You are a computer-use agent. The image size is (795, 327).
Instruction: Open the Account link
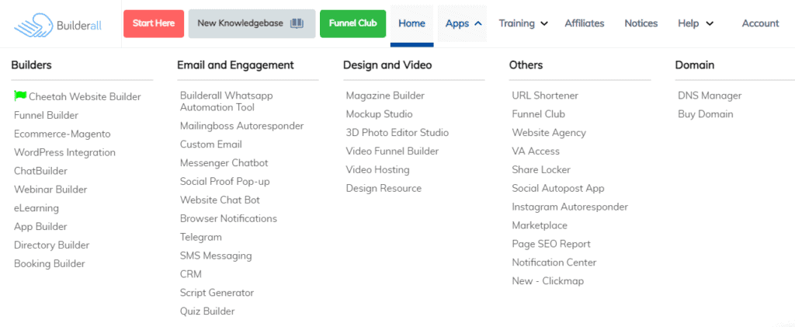tap(760, 23)
